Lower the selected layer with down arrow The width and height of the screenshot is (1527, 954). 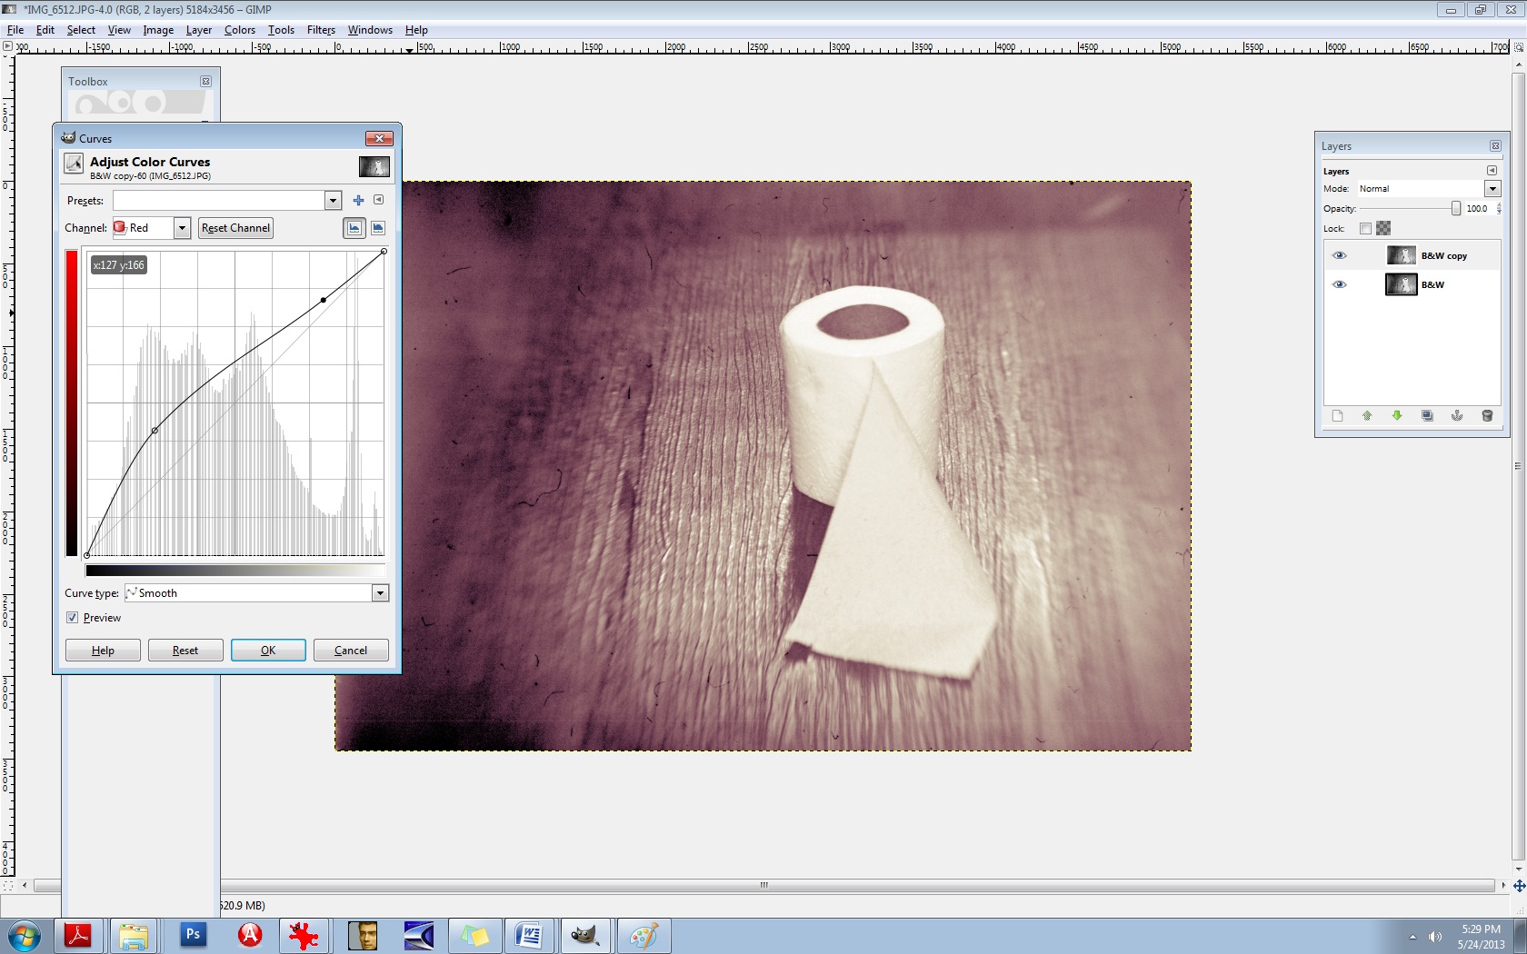click(1397, 416)
